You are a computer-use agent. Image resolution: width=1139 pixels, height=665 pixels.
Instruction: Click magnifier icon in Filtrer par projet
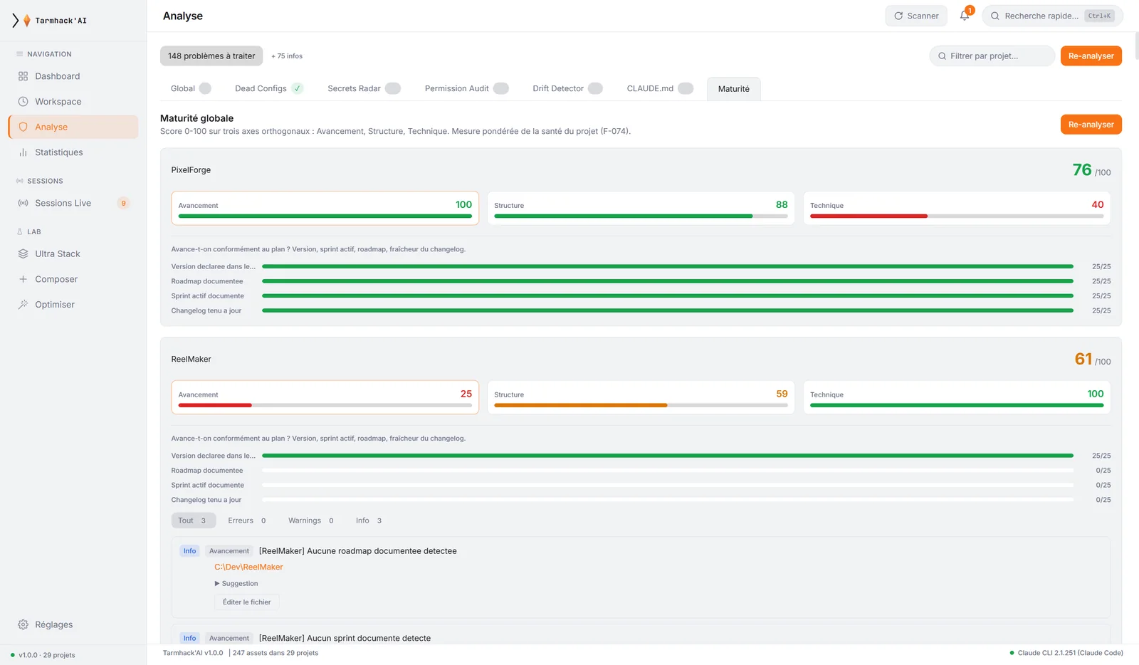pos(942,56)
